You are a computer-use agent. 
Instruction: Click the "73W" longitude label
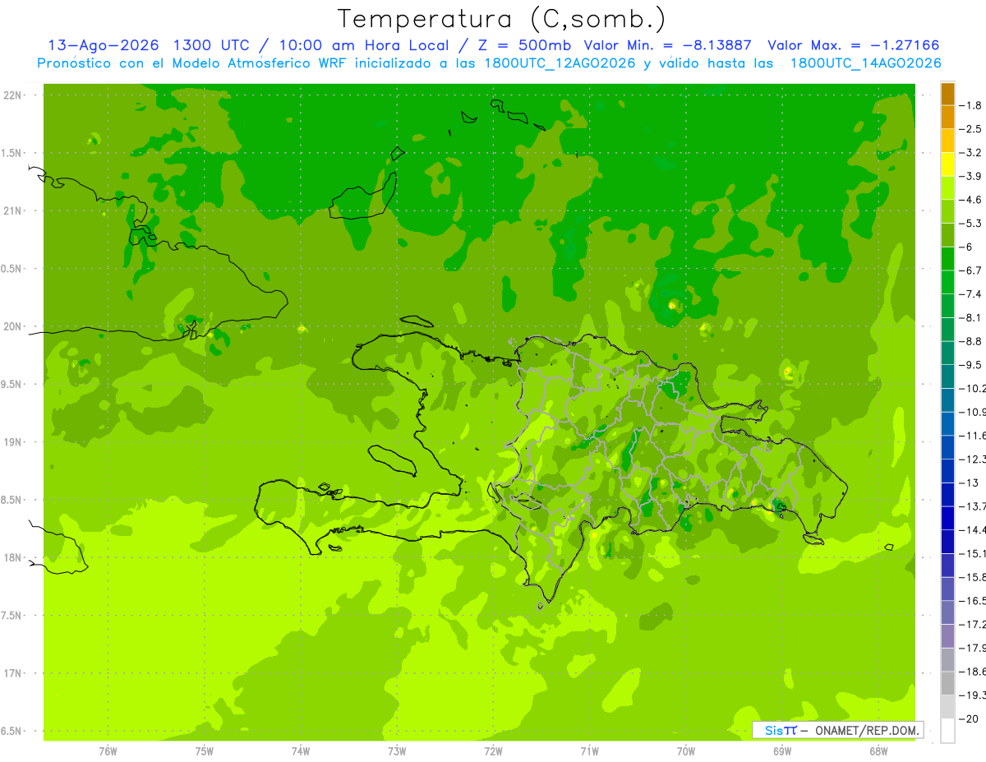tap(397, 750)
